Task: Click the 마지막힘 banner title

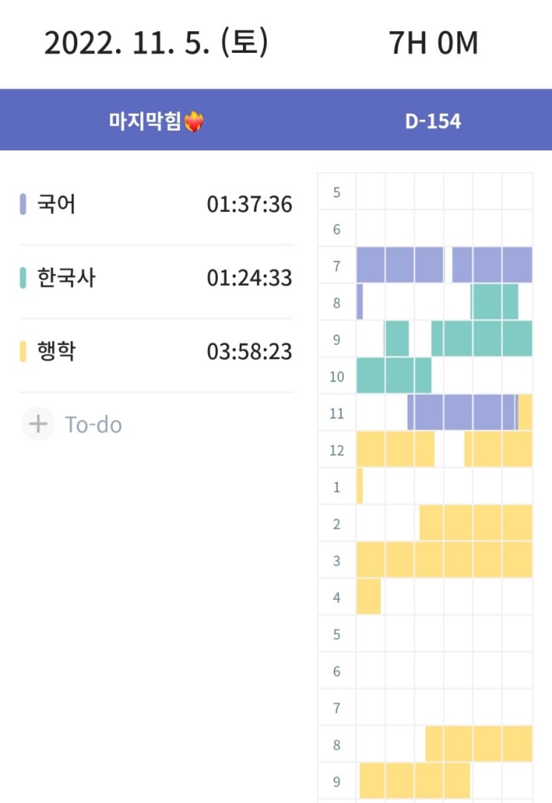Action: 145,122
